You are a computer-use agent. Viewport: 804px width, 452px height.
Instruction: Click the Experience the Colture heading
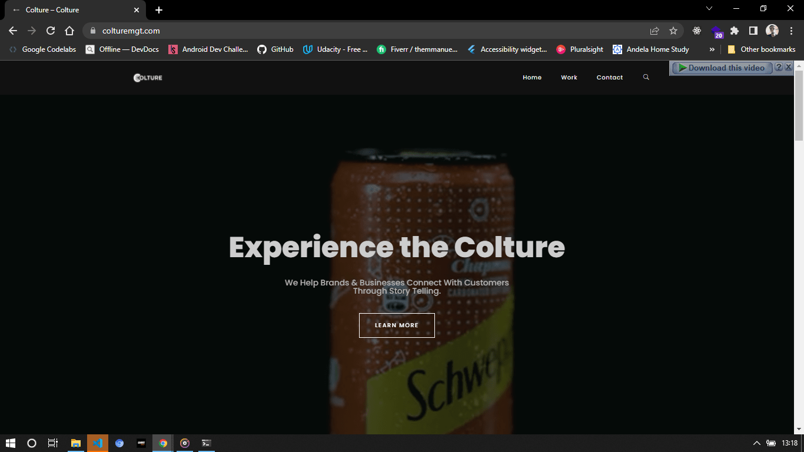(397, 247)
